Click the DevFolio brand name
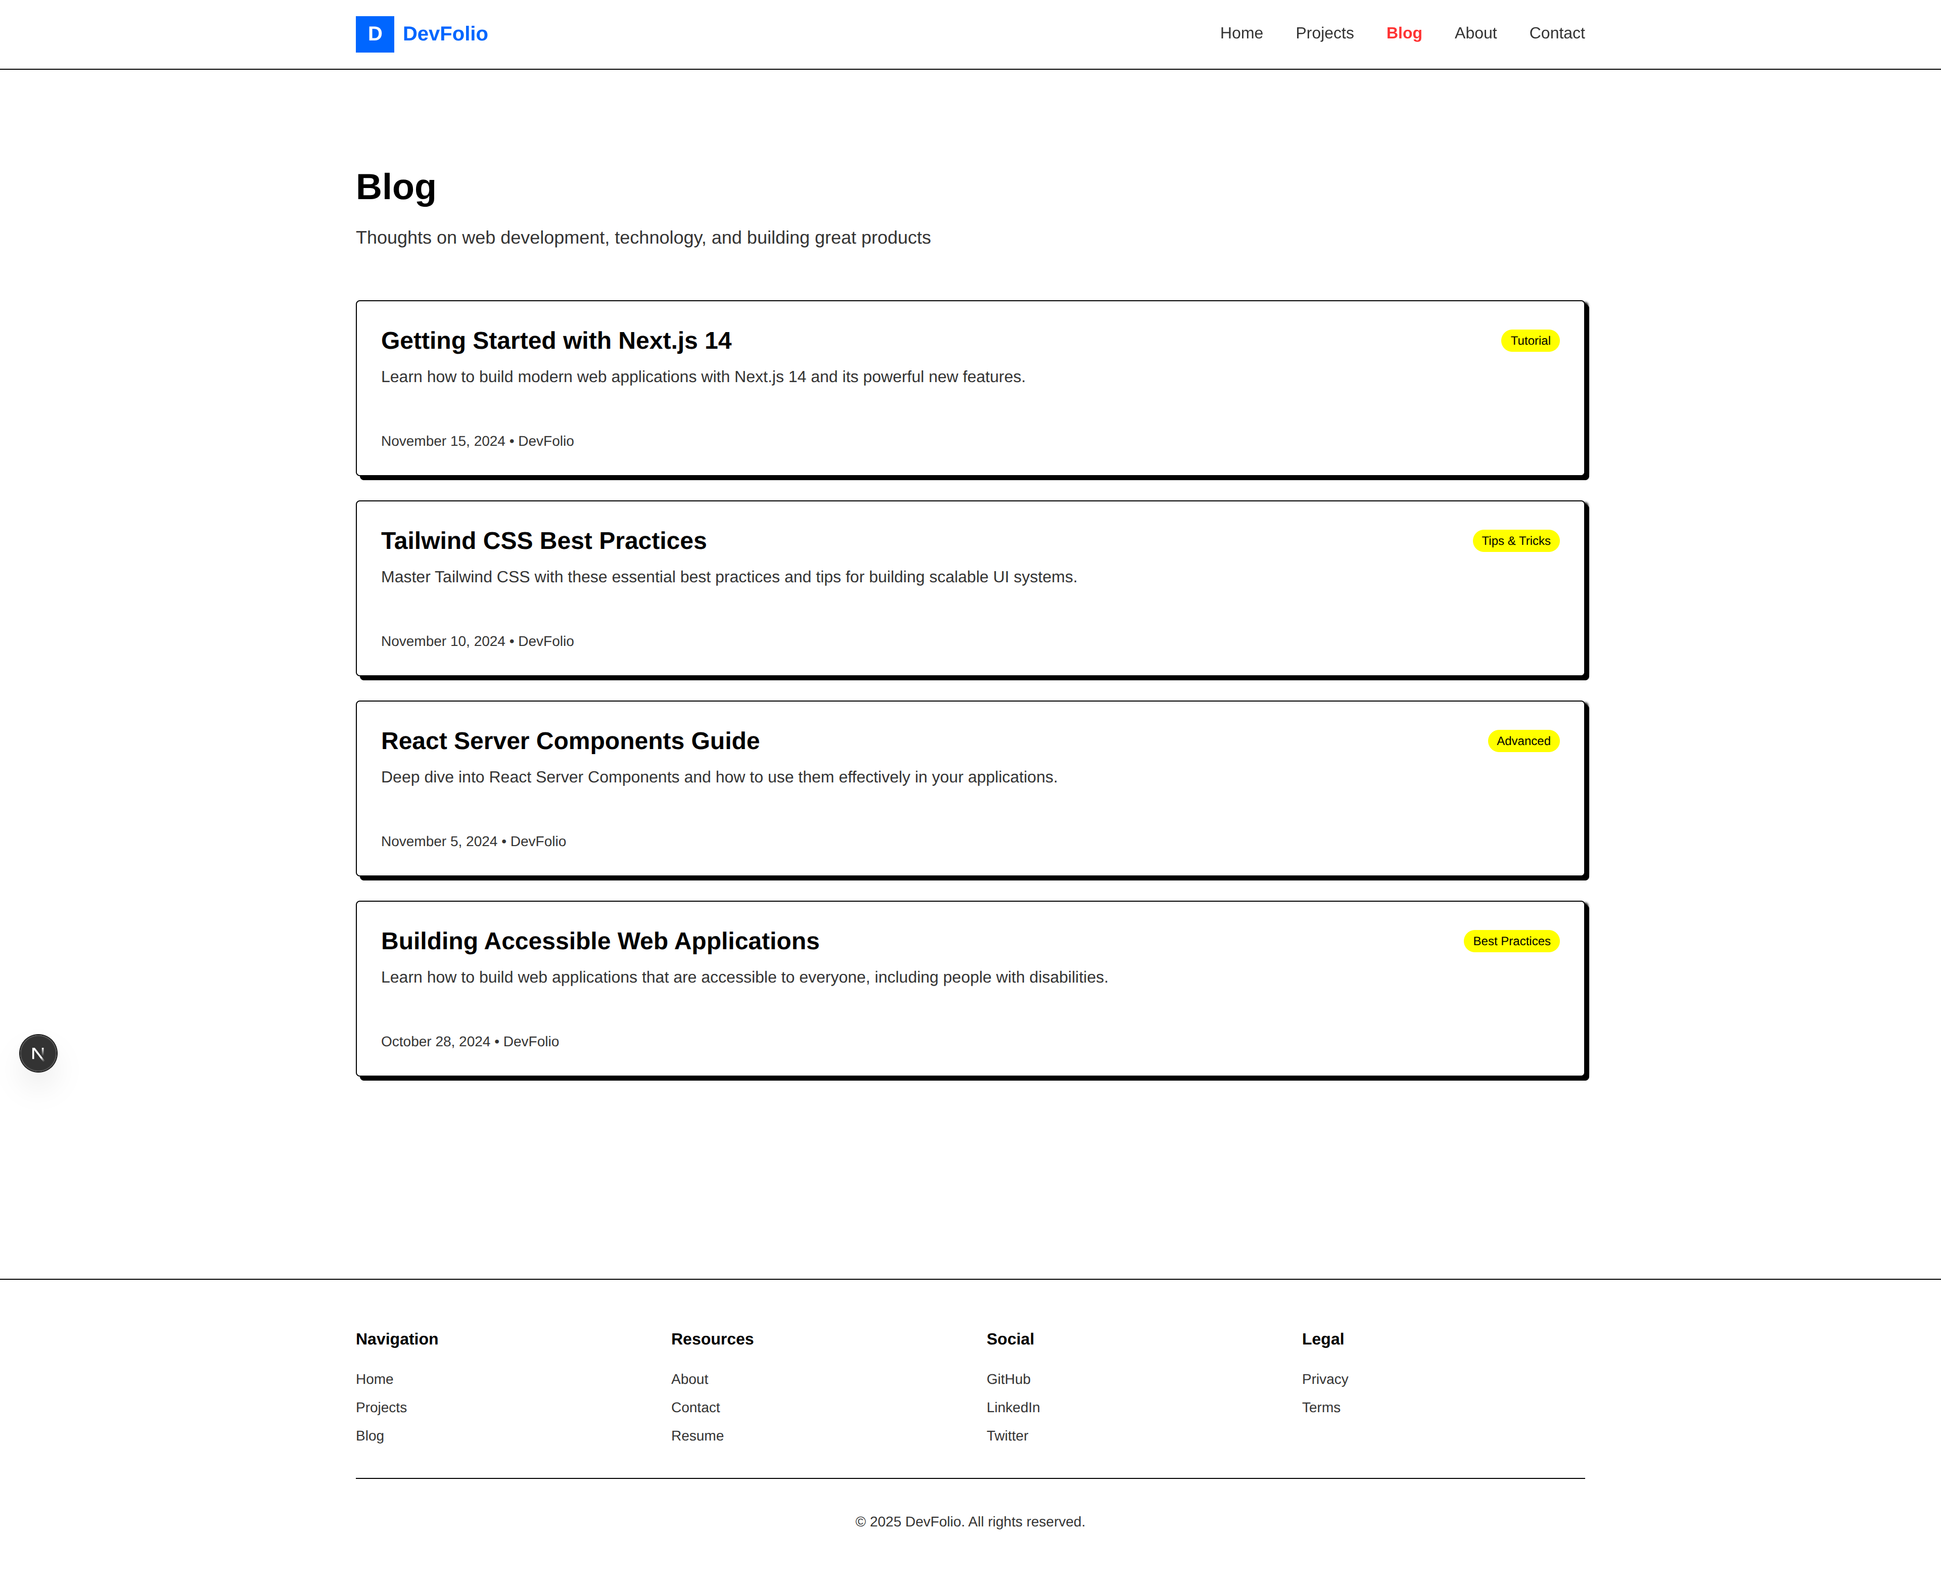The image size is (1941, 1580). (445, 34)
